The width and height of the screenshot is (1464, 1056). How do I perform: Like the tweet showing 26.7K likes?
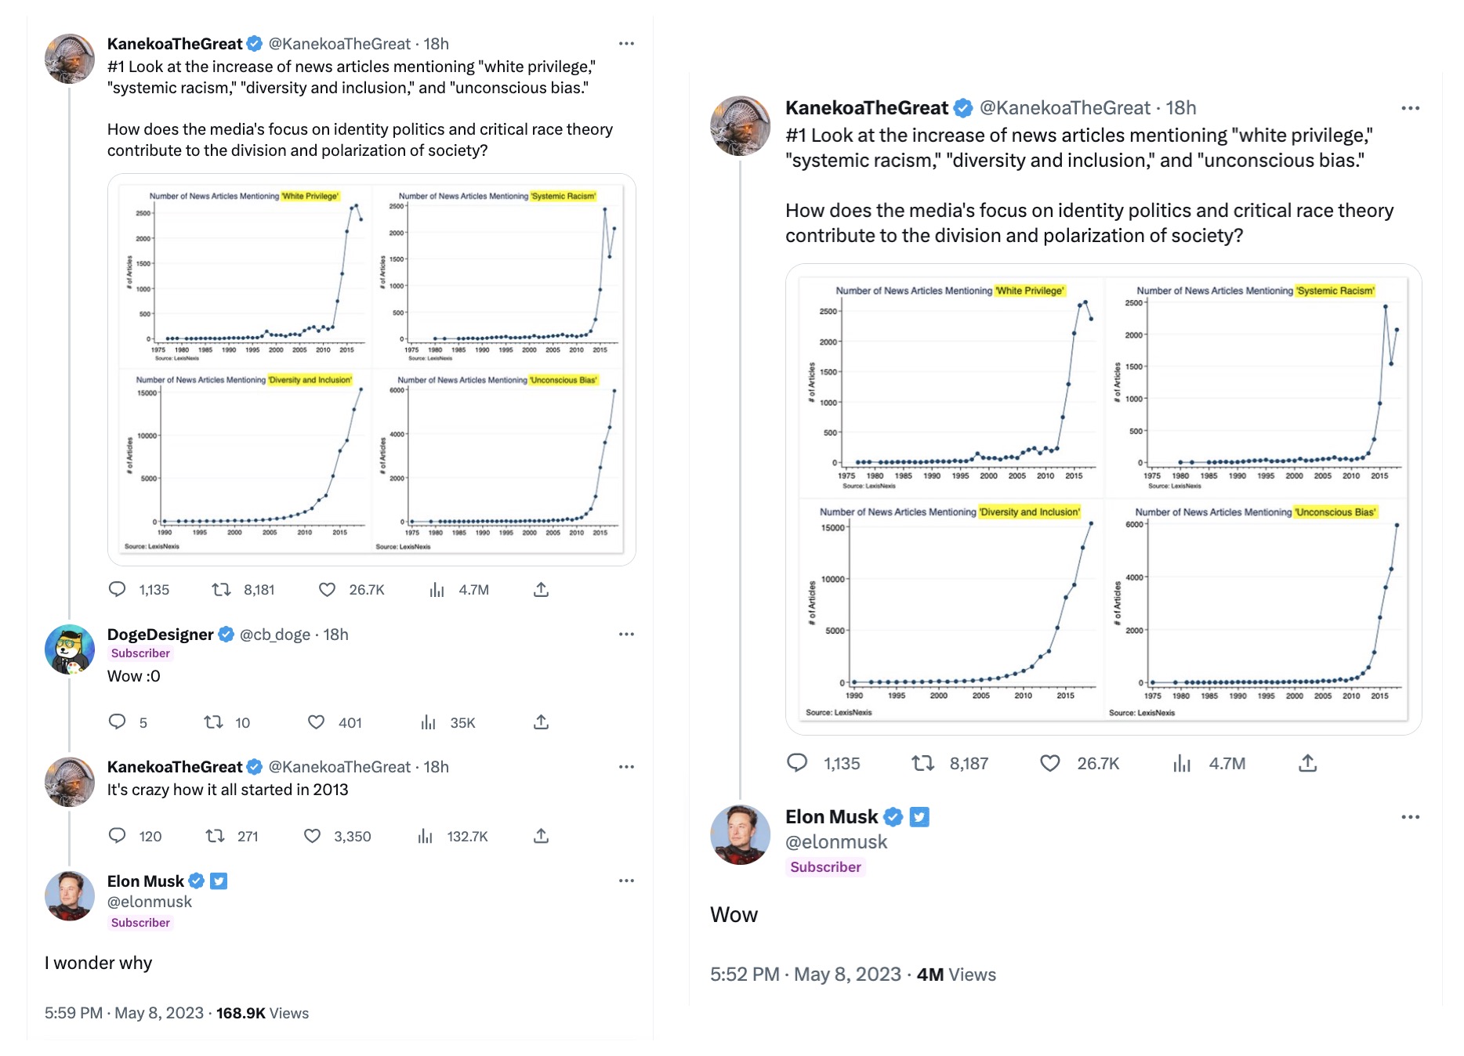[327, 589]
